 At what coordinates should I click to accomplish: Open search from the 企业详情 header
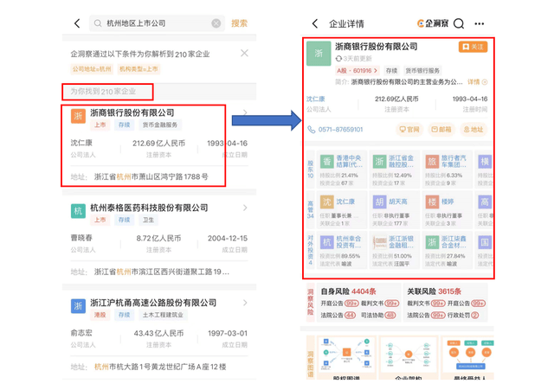pyautogui.click(x=459, y=23)
